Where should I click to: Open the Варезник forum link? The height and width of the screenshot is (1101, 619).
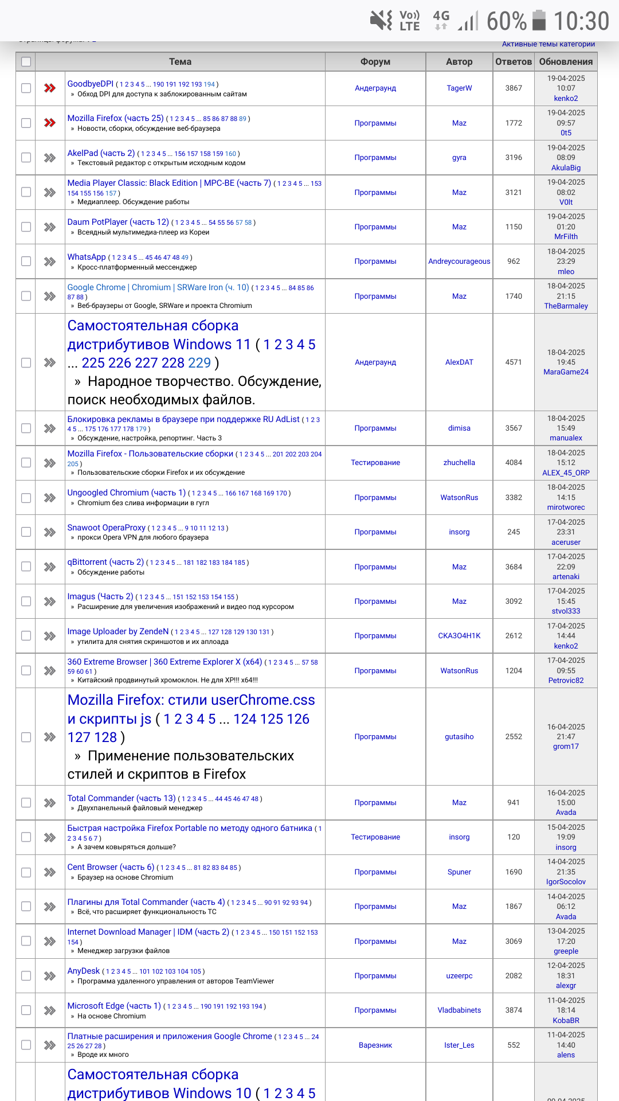[375, 1045]
